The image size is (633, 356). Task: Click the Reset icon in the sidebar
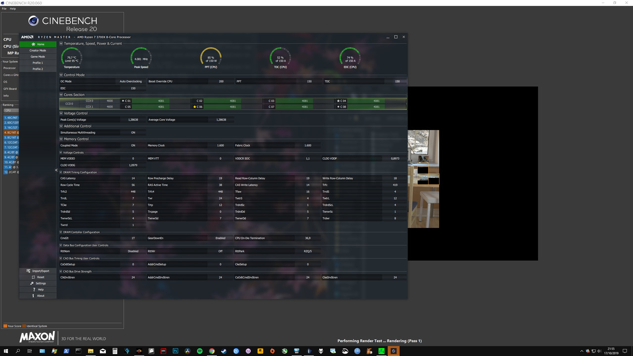tap(33, 277)
